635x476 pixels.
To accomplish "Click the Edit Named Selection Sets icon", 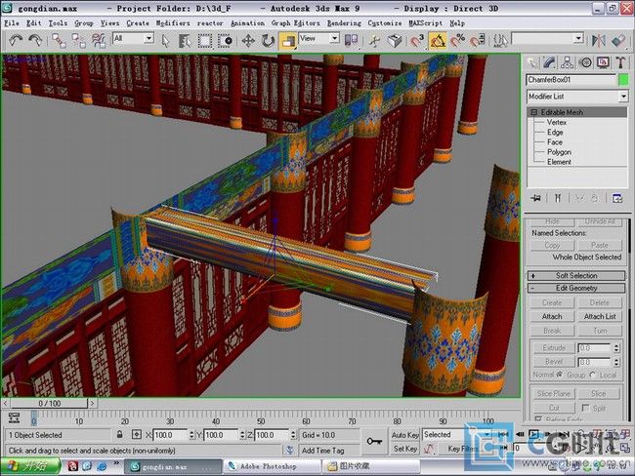I will (x=500, y=40).
